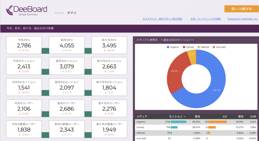Sort table by CVR column header
The width and height of the screenshot is (259, 141).
point(253,117)
